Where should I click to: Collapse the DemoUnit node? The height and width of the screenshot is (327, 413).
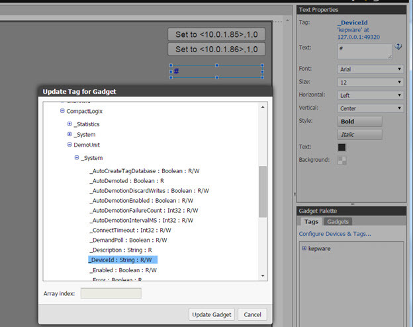(x=69, y=145)
